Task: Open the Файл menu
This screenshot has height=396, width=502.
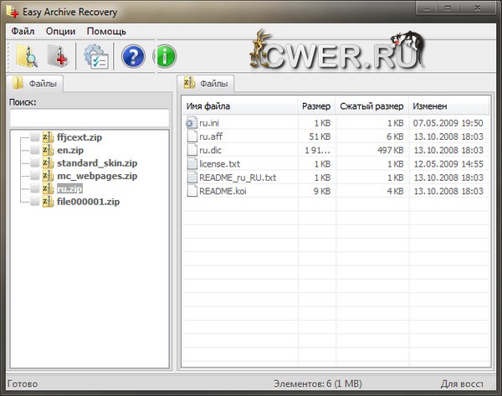Action: [x=23, y=31]
